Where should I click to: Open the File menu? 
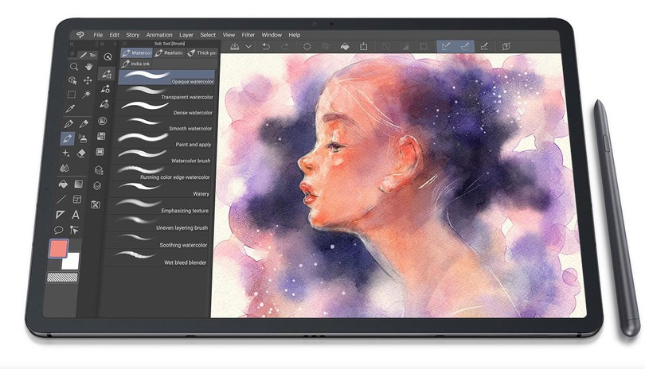tap(98, 35)
